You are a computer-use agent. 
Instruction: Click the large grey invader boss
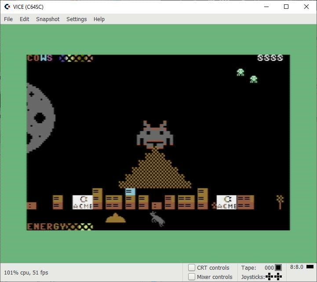coord(155,134)
